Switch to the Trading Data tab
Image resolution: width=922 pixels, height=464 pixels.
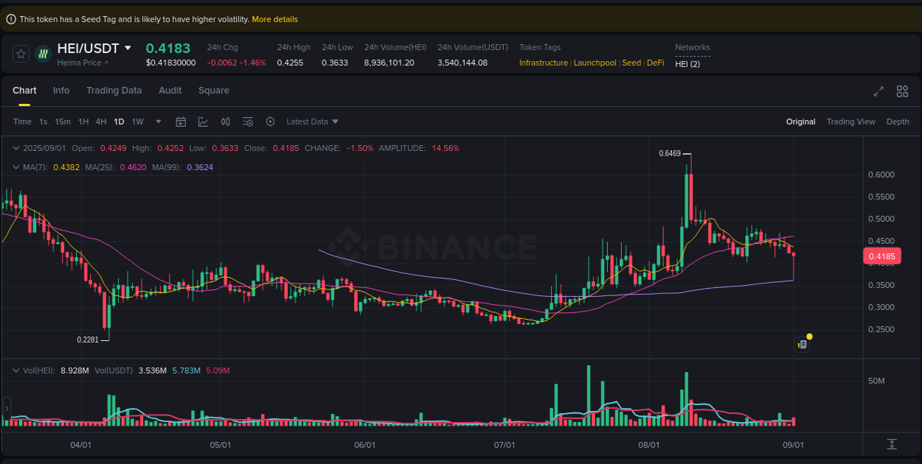[114, 90]
